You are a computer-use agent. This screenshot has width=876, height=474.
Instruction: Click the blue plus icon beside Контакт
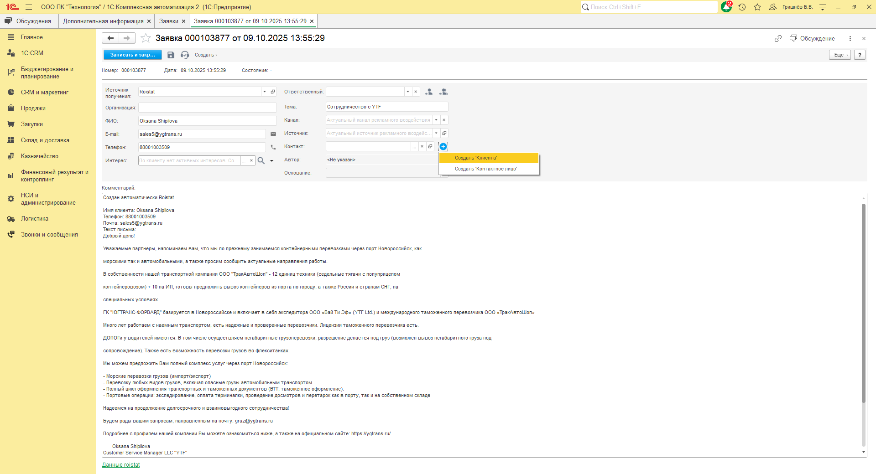[443, 146]
